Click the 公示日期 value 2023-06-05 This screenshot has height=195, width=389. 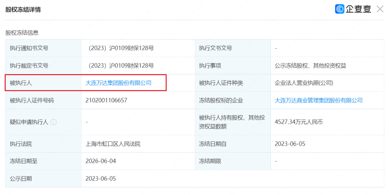[x=101, y=179]
